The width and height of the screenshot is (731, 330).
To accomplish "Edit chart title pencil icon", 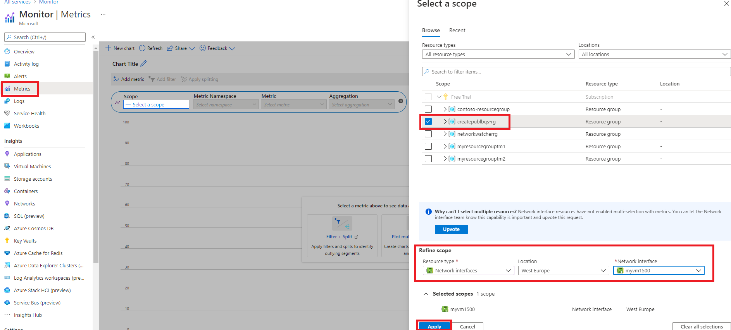I will [x=143, y=63].
